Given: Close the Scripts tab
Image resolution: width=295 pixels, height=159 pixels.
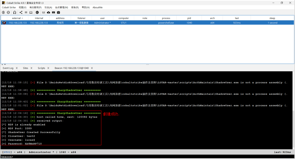Looking at the screenshot, I should point(48,68).
